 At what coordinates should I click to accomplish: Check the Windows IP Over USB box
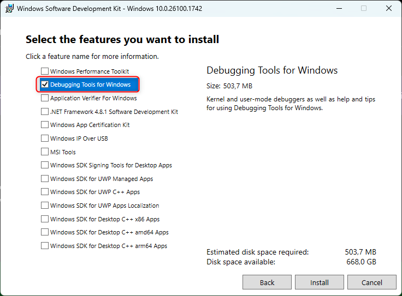point(45,138)
